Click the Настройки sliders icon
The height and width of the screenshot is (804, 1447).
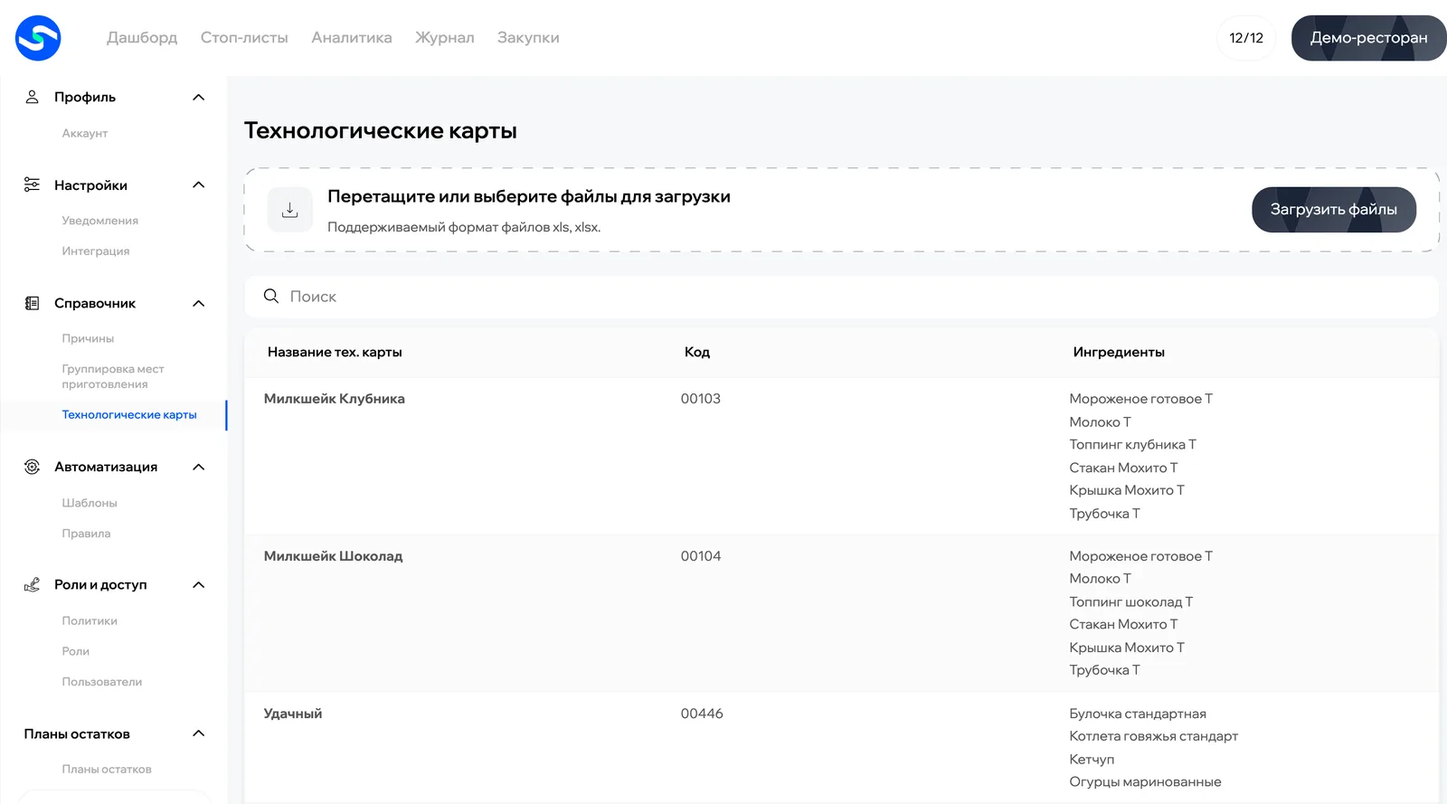(x=32, y=184)
